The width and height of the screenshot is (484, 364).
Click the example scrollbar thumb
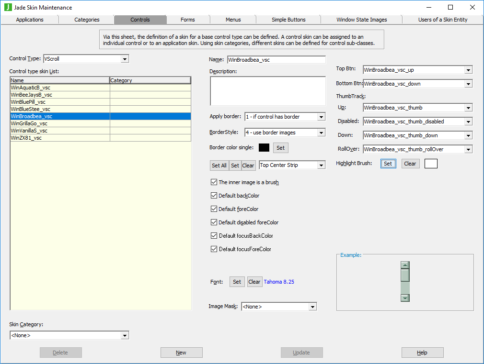[x=405, y=276]
